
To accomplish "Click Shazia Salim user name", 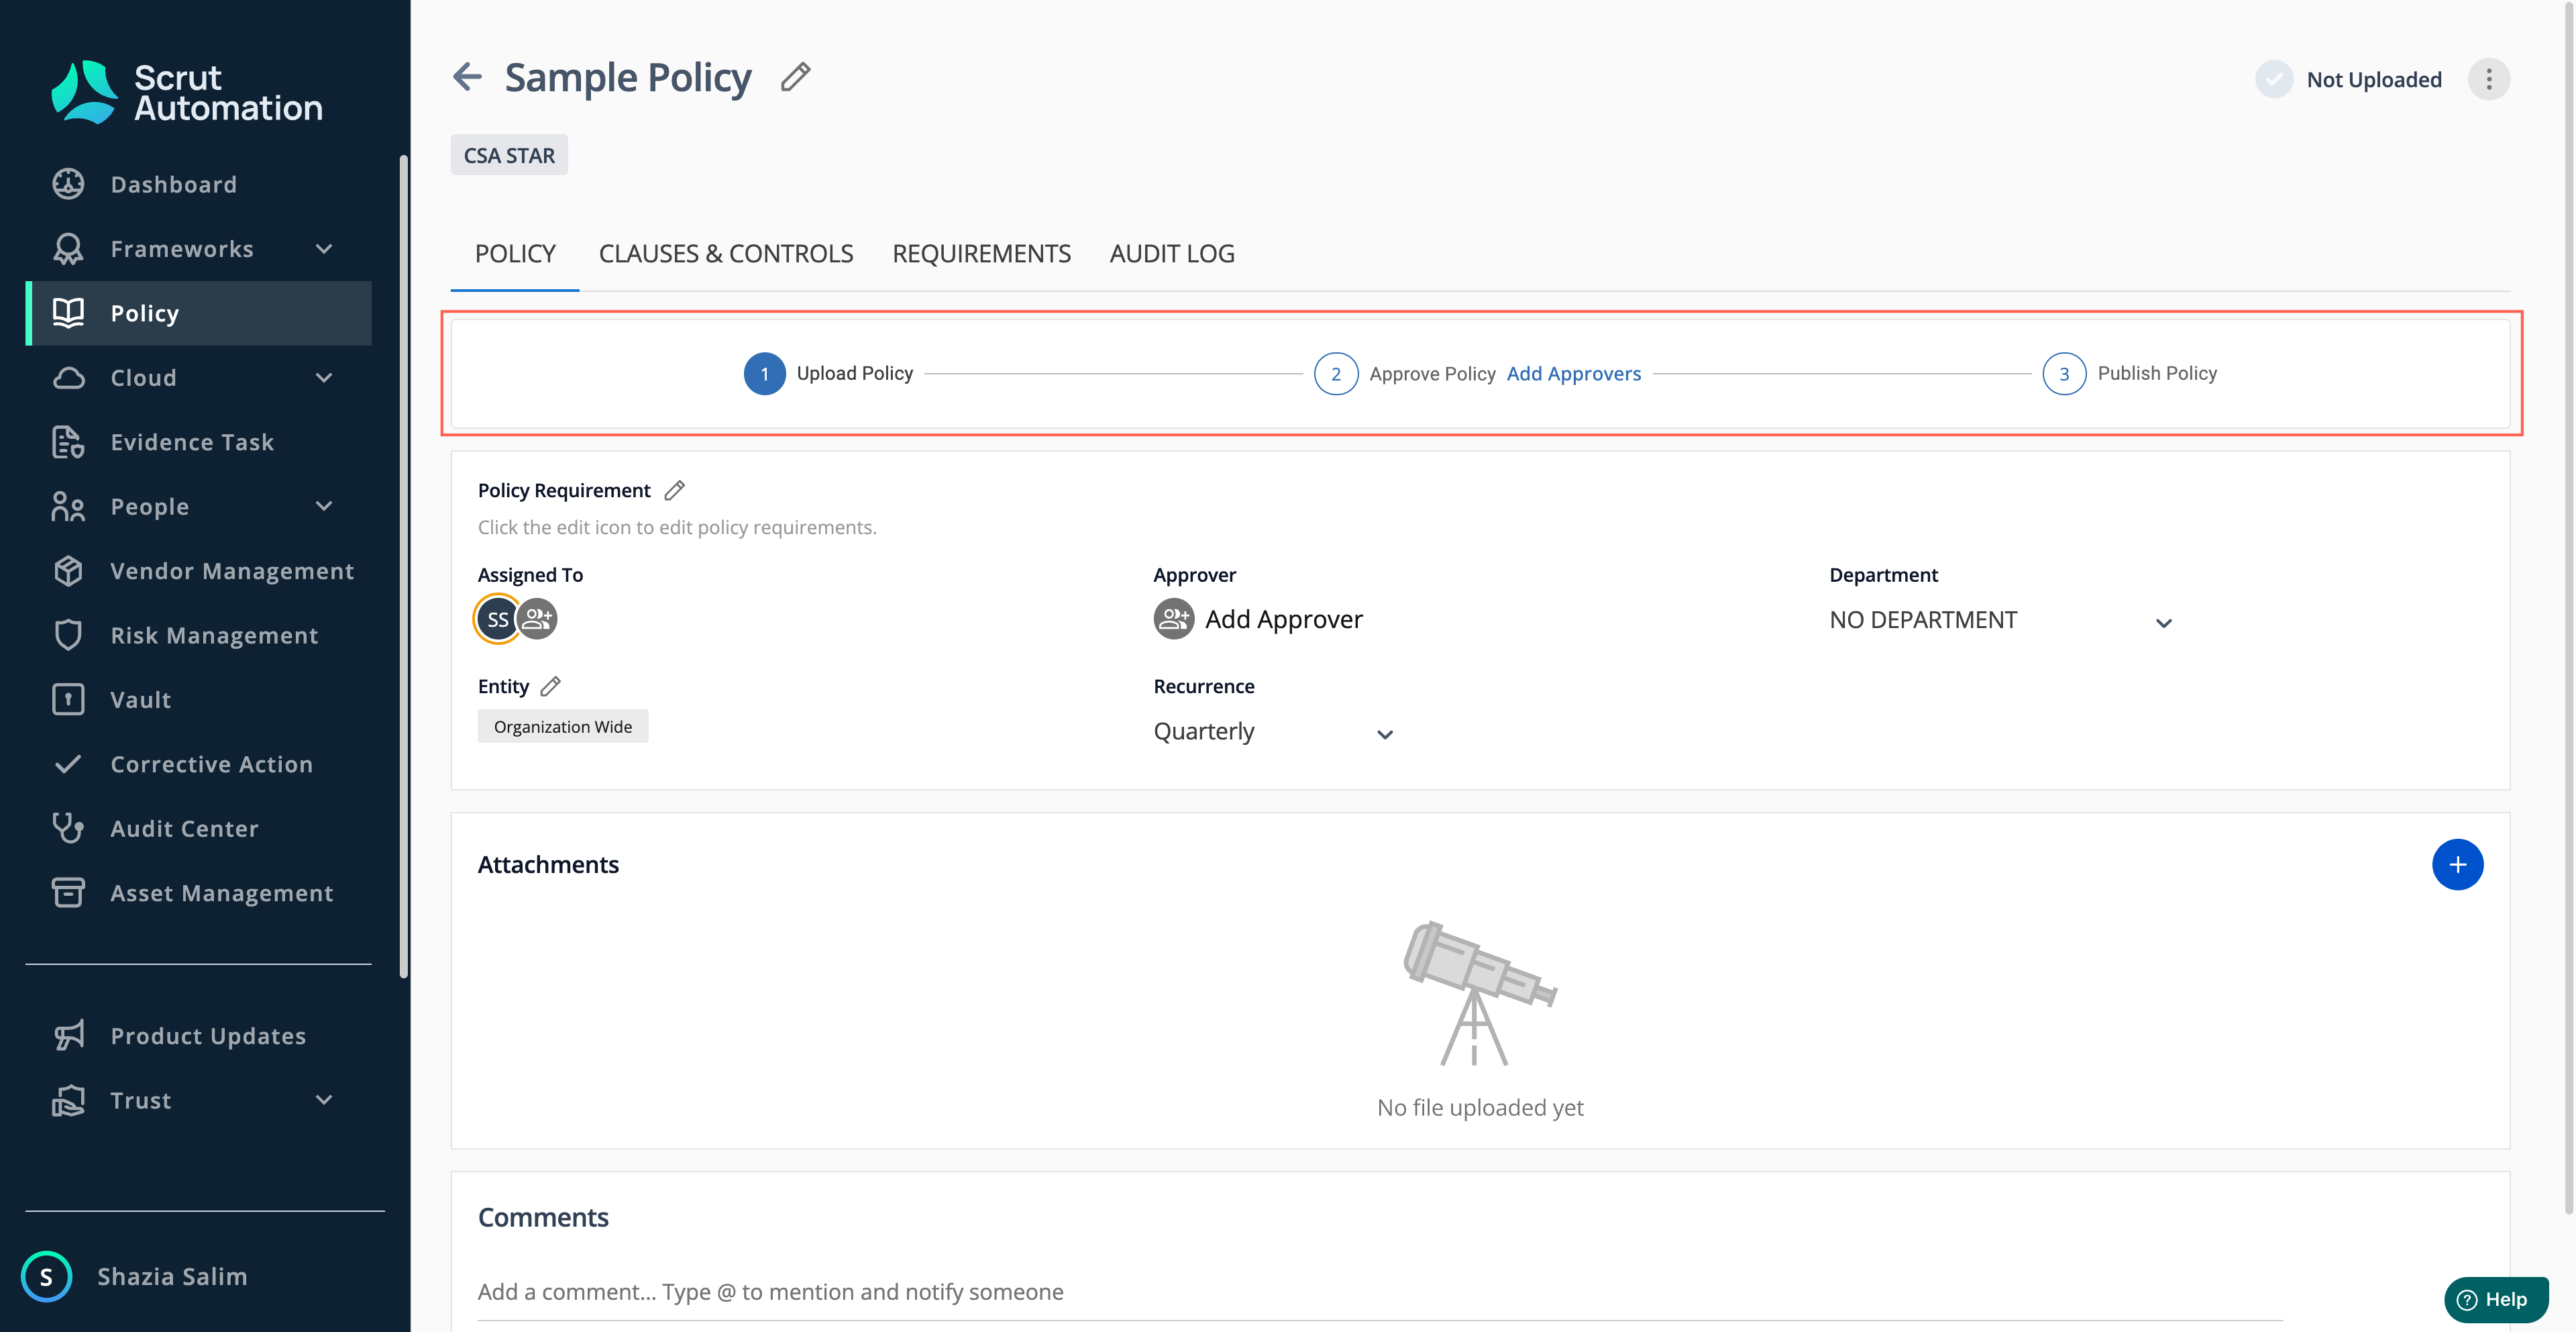I will [x=172, y=1277].
